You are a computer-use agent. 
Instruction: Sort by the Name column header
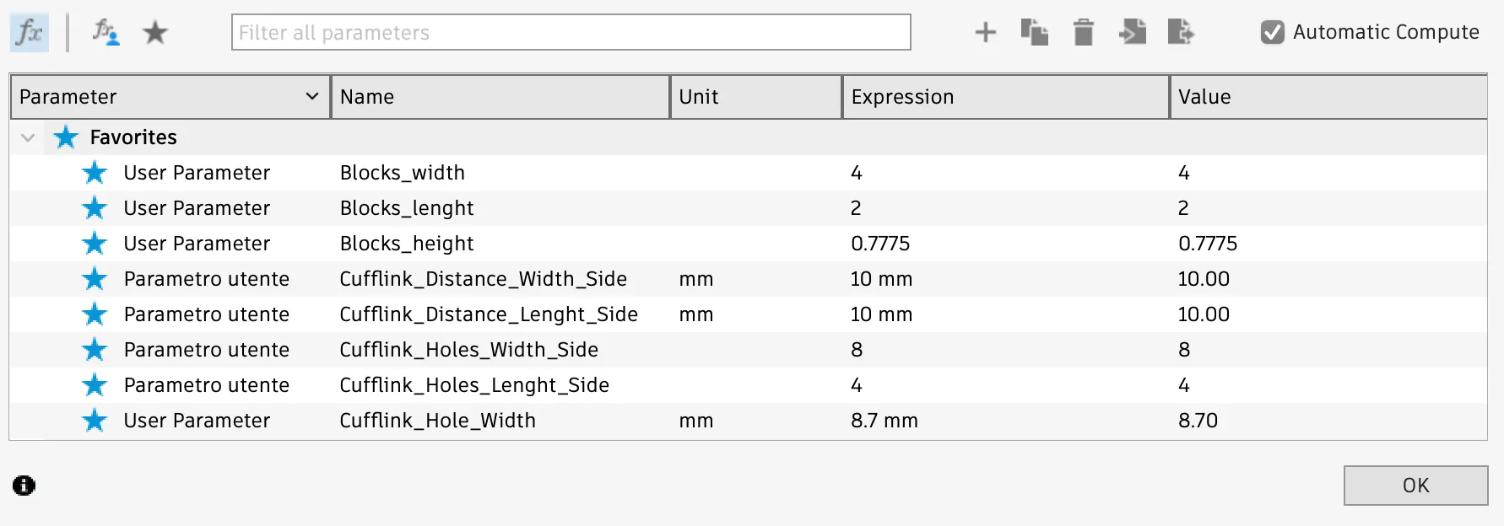(501, 97)
